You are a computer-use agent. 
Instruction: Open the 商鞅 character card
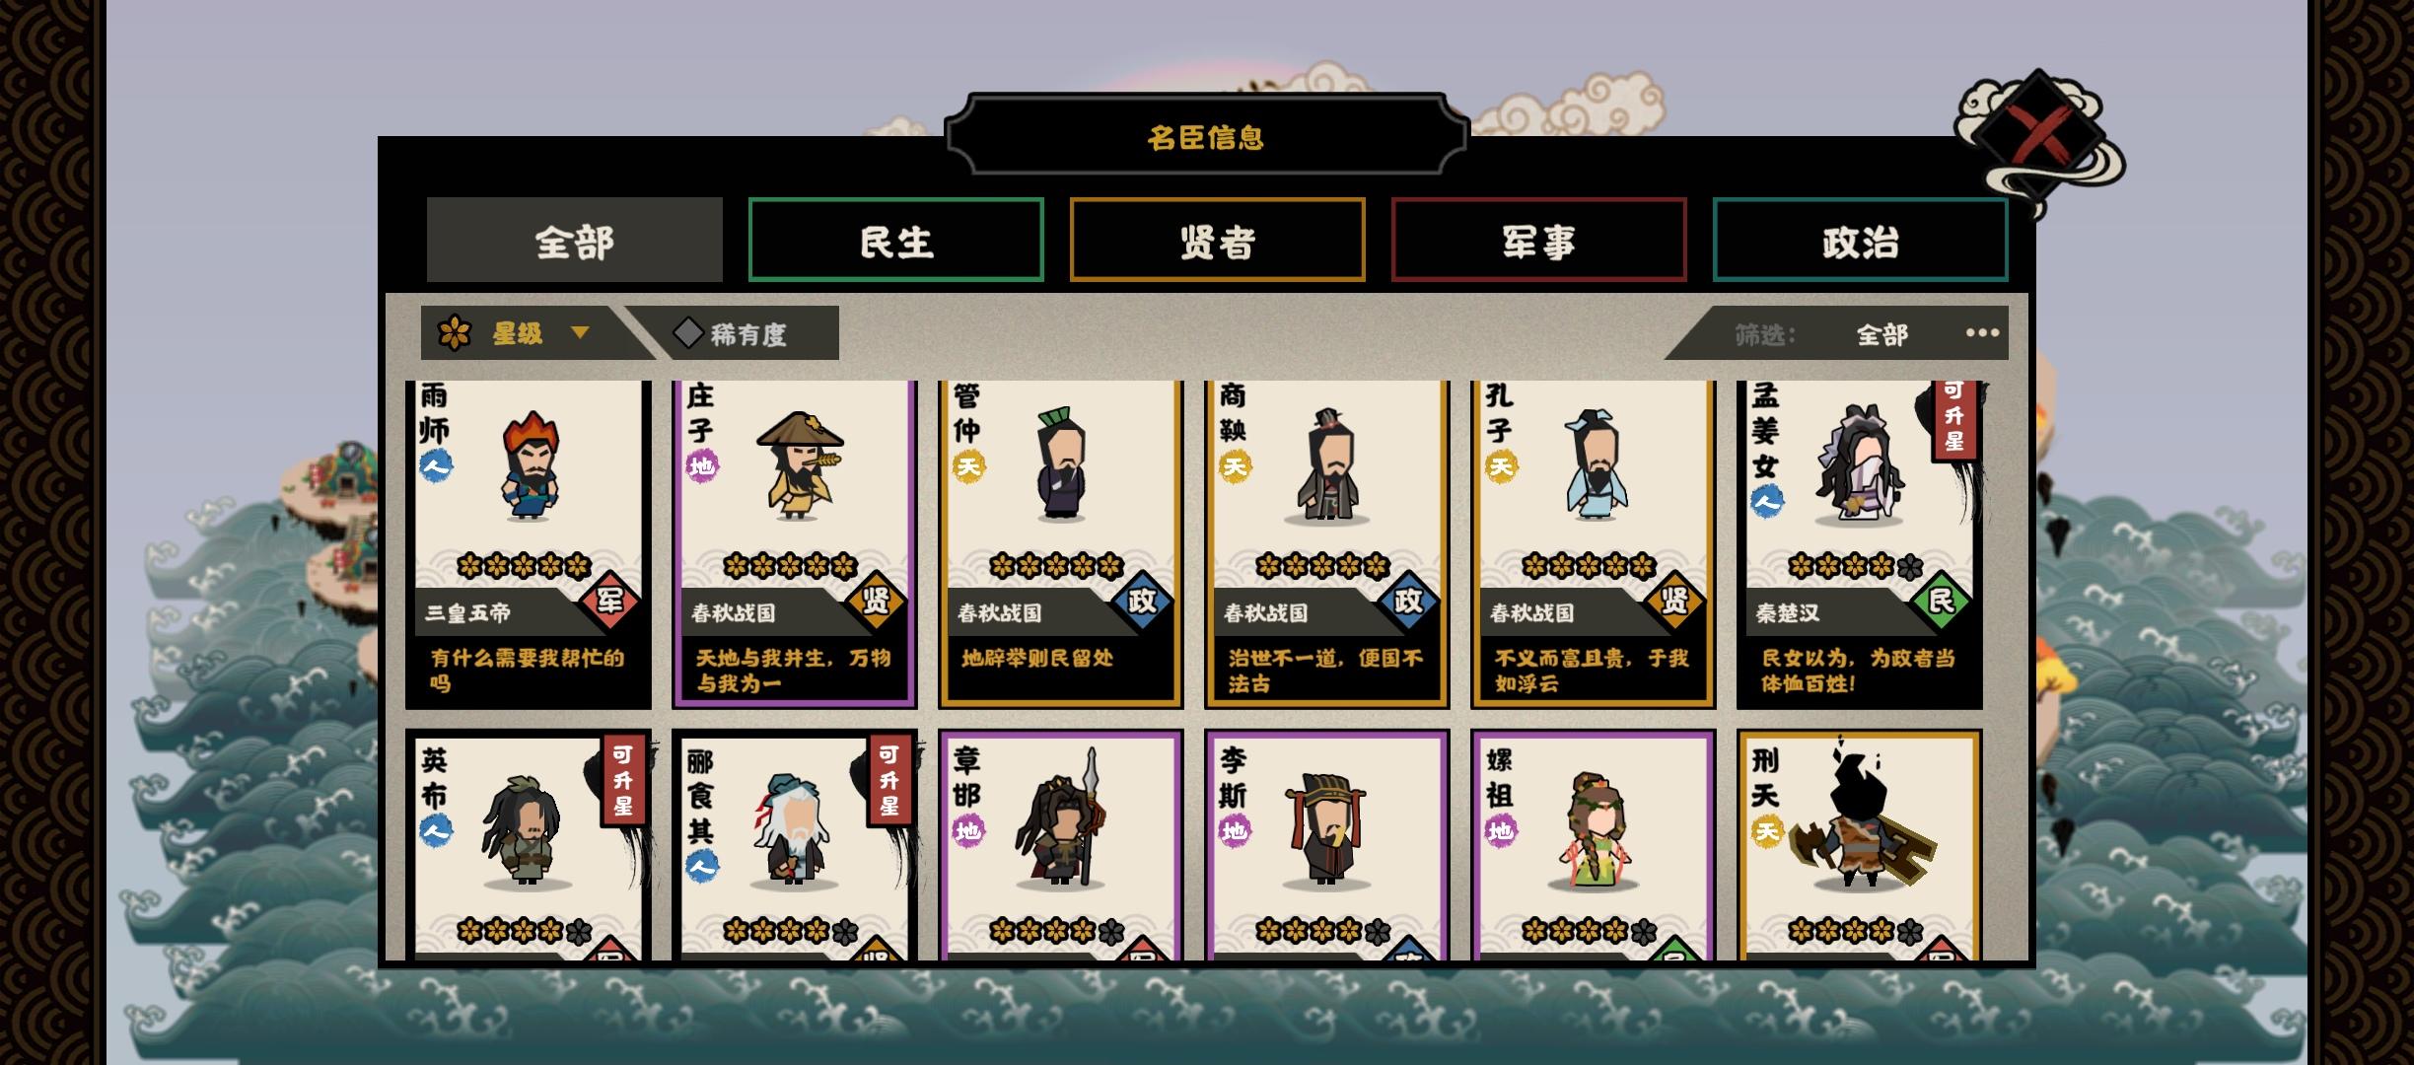point(1326,544)
